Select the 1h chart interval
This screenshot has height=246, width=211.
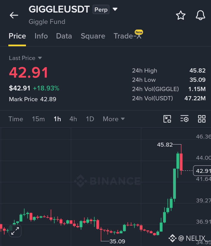(57, 119)
